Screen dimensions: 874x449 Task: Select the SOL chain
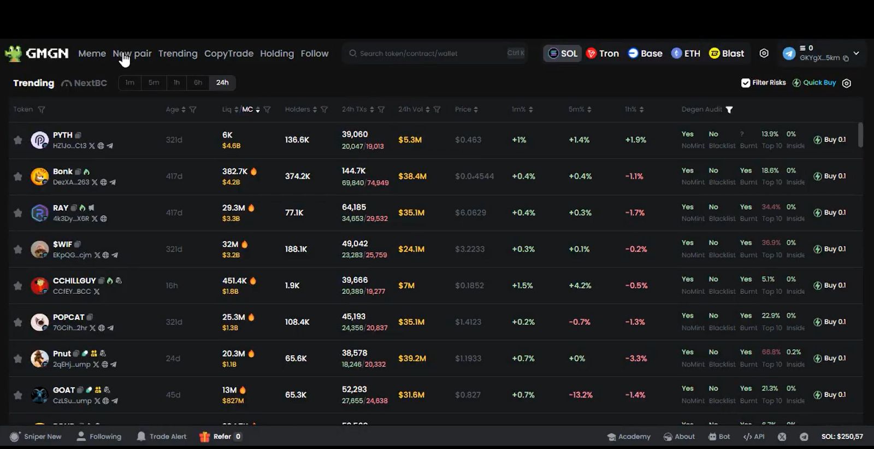coord(563,54)
